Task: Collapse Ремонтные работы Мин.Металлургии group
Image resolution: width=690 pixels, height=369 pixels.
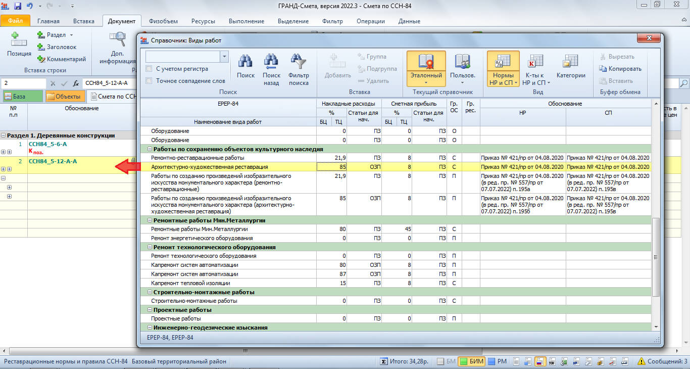Action: click(150, 220)
